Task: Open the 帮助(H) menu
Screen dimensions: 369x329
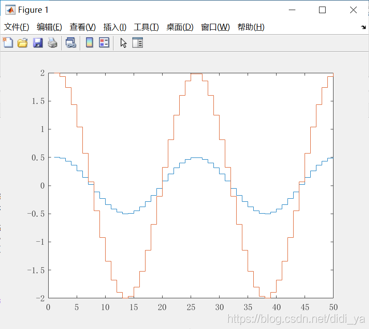Action: pos(251,27)
